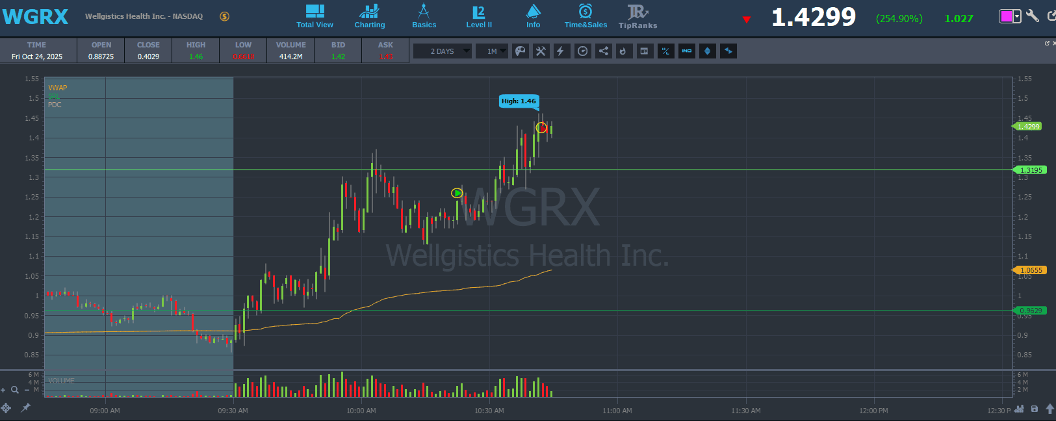The width and height of the screenshot is (1056, 421).
Task: Click the 1.027 net change value
Action: coord(959,18)
